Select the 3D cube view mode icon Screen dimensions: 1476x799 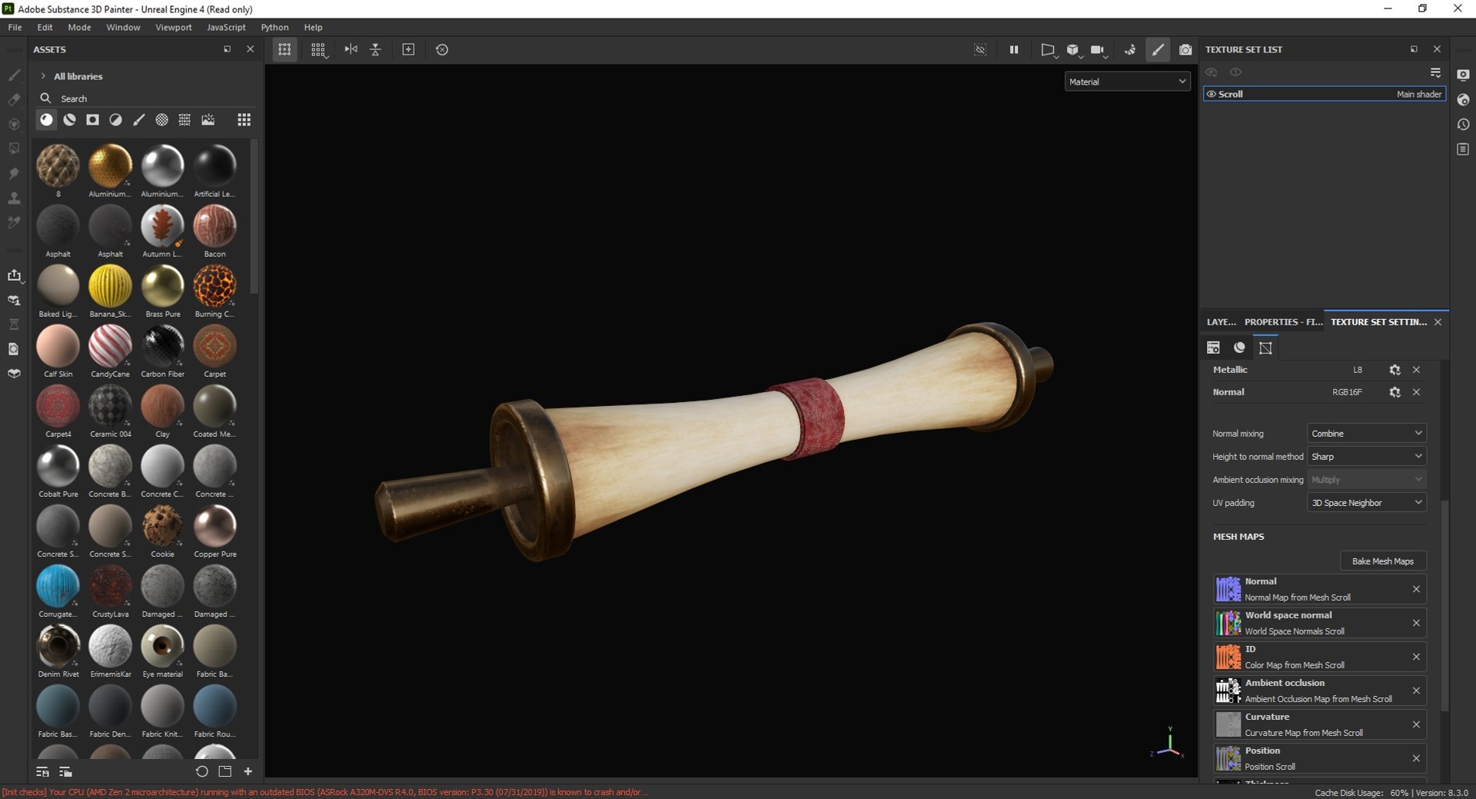point(1072,49)
